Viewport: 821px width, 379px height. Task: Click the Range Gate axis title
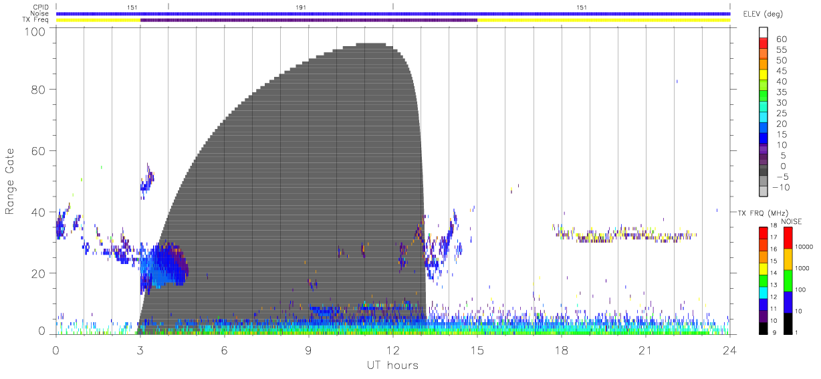coord(11,181)
